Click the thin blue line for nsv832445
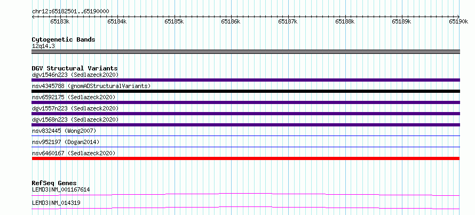Screen dimensions: 475x215 pos(246,136)
